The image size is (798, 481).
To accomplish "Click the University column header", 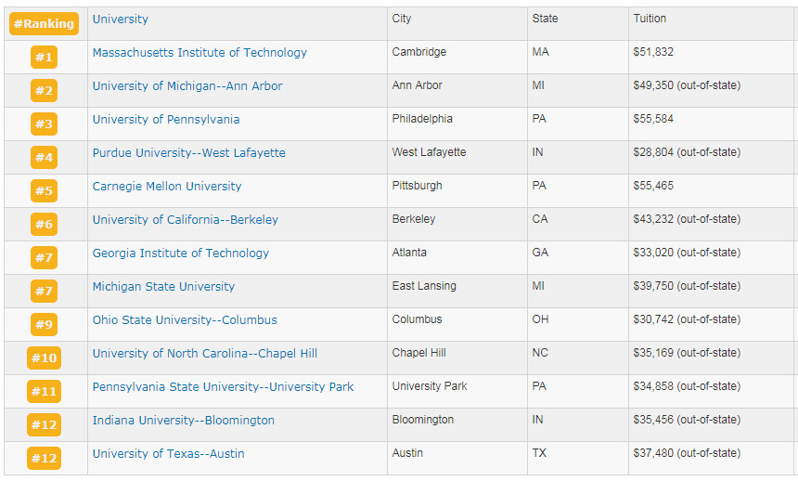I will pos(121,19).
